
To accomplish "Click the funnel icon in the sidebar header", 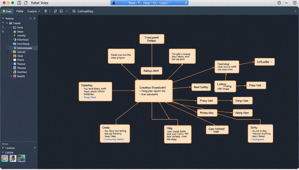I will click(x=3, y=18).
